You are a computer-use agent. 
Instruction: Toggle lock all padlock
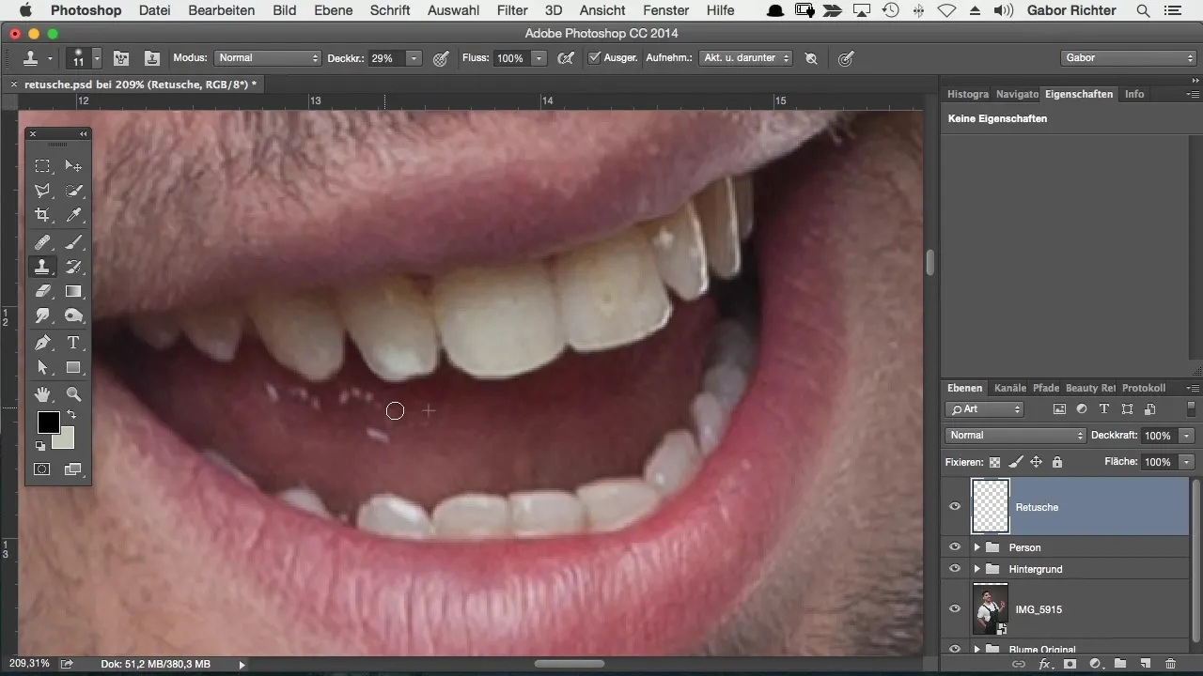pos(1057,462)
